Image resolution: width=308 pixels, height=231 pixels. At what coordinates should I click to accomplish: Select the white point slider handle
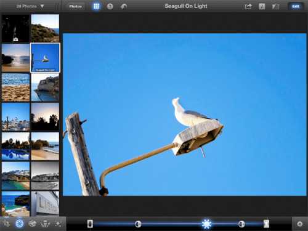[266, 224]
